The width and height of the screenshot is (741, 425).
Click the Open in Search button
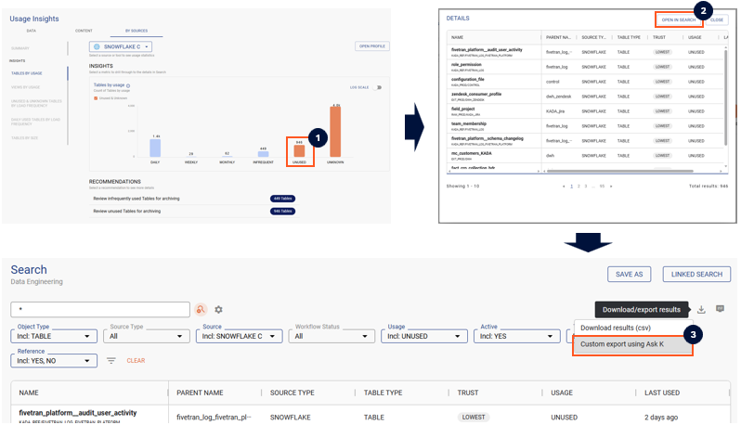coord(679,19)
